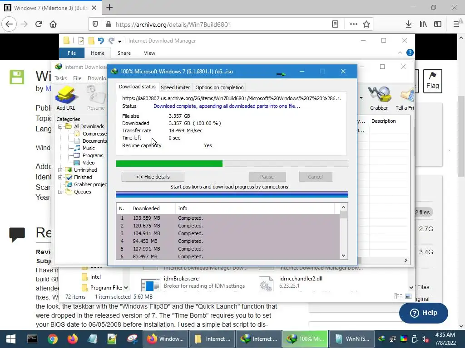Click the Add URL toolbar icon
The image size is (465, 348).
click(66, 98)
